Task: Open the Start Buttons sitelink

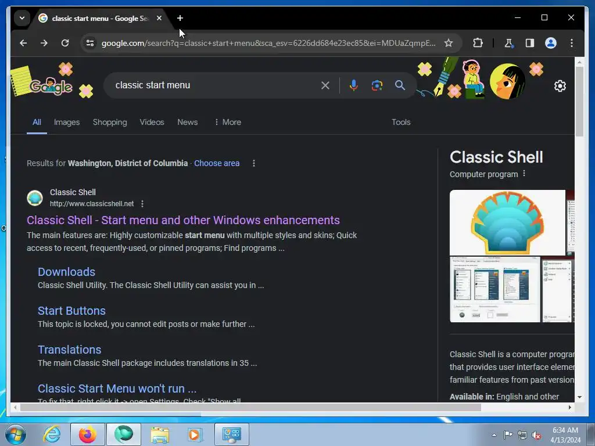Action: pos(71,311)
